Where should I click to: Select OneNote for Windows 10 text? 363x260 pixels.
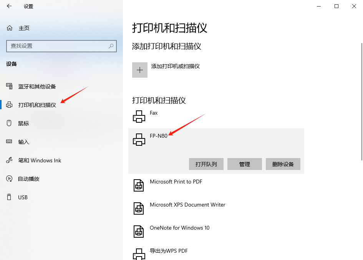(180, 228)
